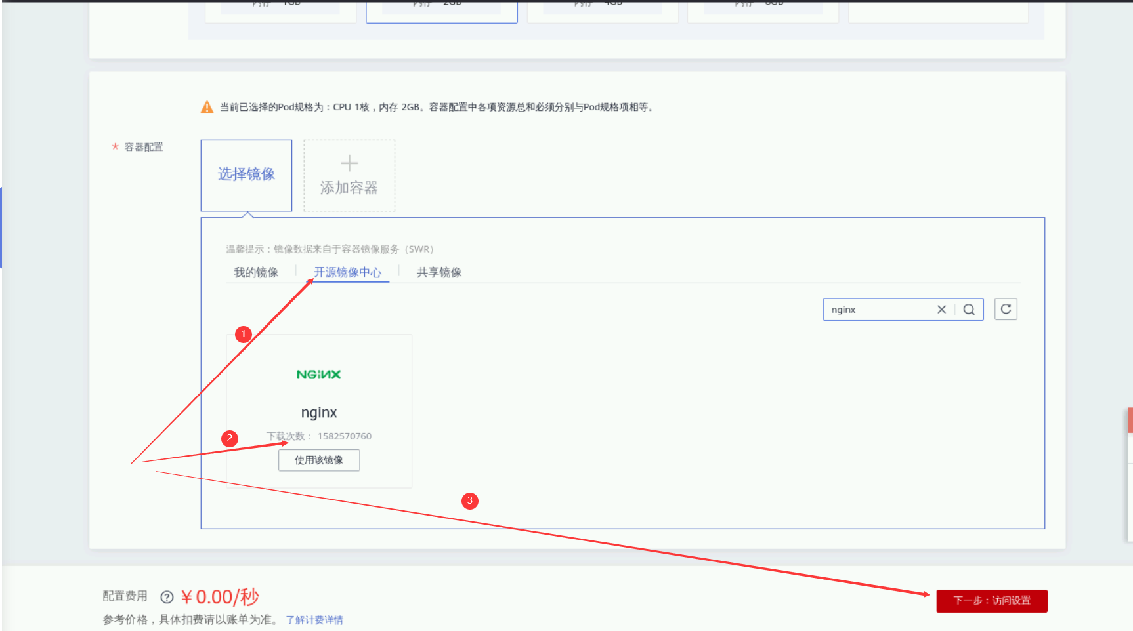Switch to the 共享镜像 tab
Viewport: 1133px width, 631px height.
click(x=439, y=272)
